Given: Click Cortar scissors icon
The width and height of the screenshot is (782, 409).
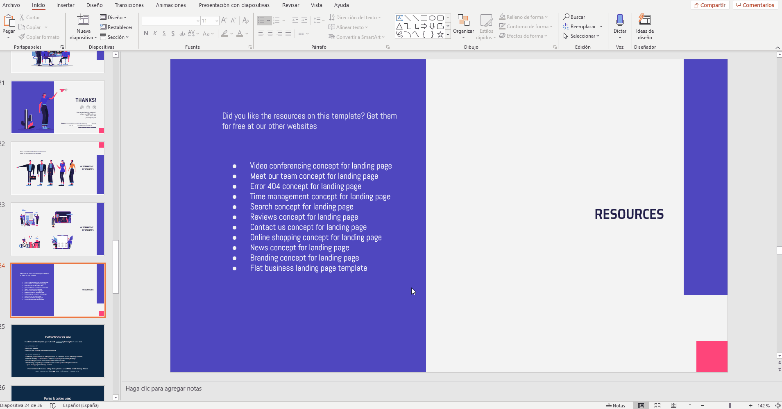Looking at the screenshot, I should (x=22, y=18).
